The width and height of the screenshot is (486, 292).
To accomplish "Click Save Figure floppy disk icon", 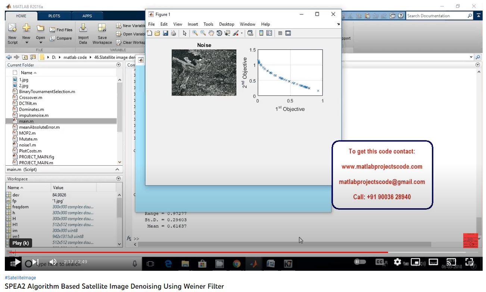I will click(165, 33).
